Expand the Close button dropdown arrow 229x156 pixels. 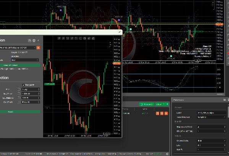tap(167, 104)
